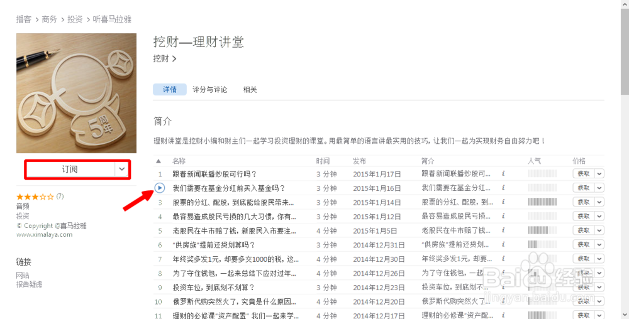Go to 投资 in the breadcrumb
This screenshot has height=319, width=629.
[x=75, y=19]
